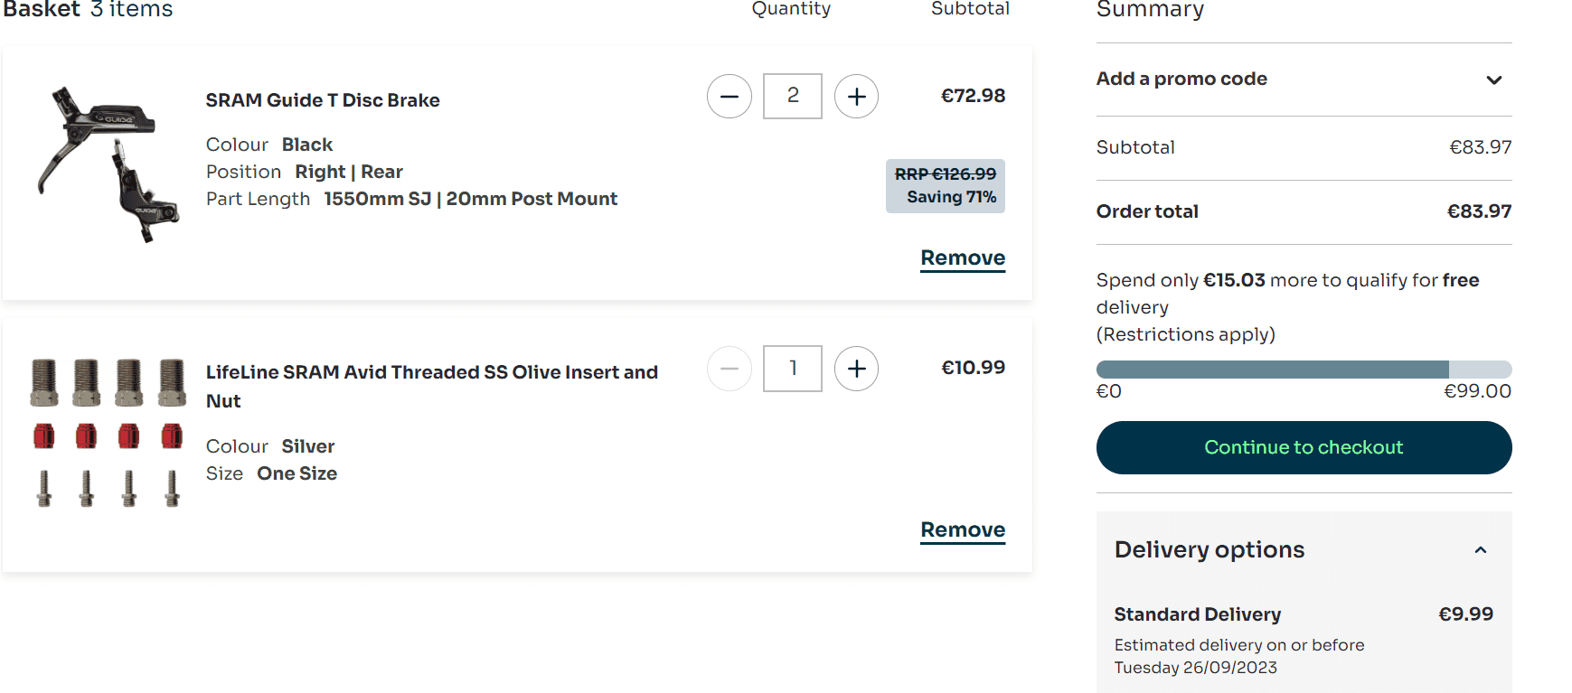
Task: Click Add a promo code label
Action: tap(1181, 80)
